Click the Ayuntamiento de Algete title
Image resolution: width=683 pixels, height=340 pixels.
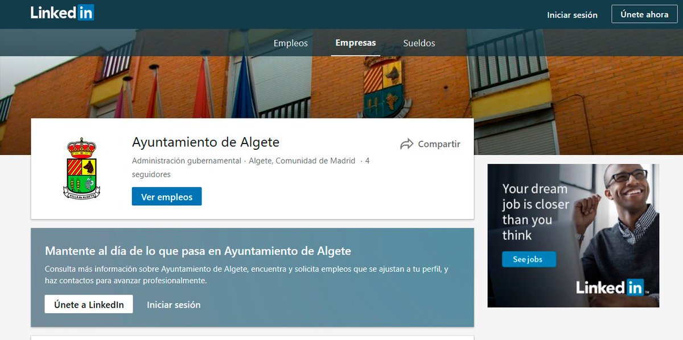pos(205,142)
